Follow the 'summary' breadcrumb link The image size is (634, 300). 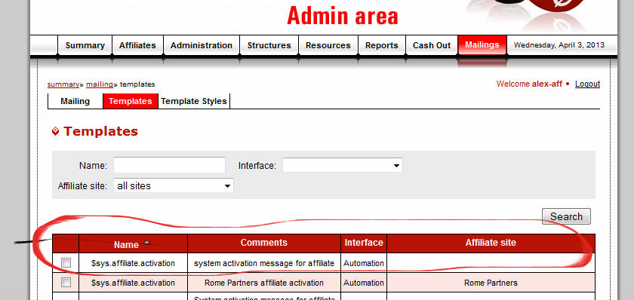pos(63,84)
